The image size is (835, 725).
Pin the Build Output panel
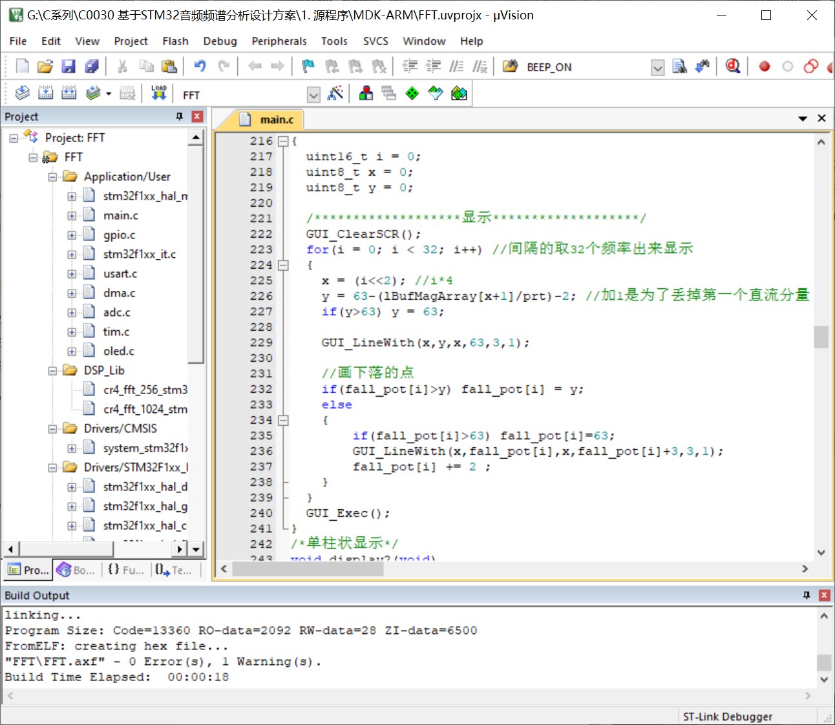point(807,595)
